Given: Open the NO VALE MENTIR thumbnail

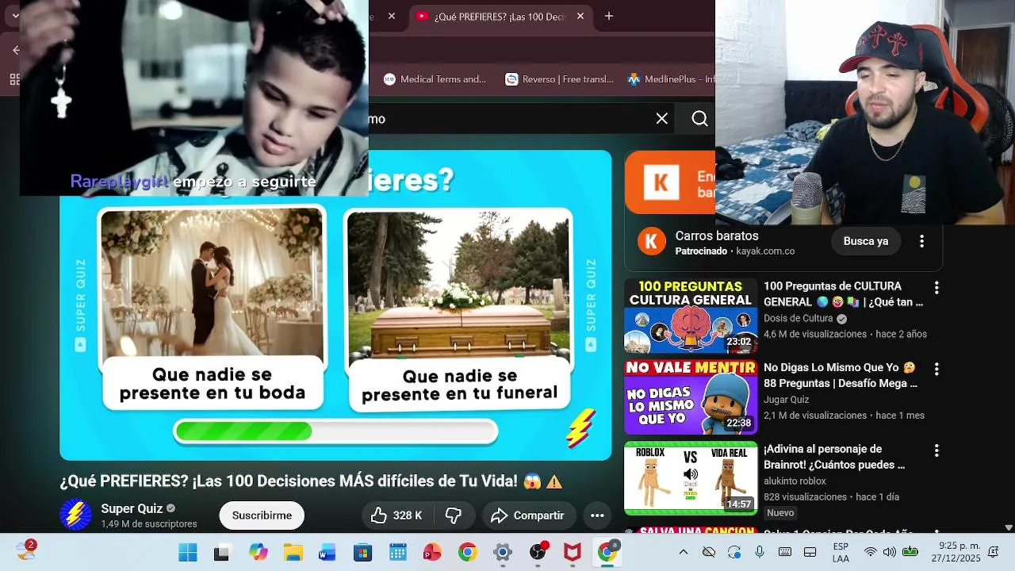Looking at the screenshot, I should pyautogui.click(x=691, y=397).
